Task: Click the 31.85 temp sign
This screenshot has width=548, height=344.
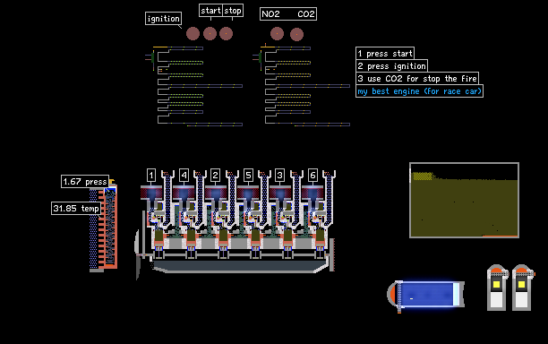Action: (76, 209)
